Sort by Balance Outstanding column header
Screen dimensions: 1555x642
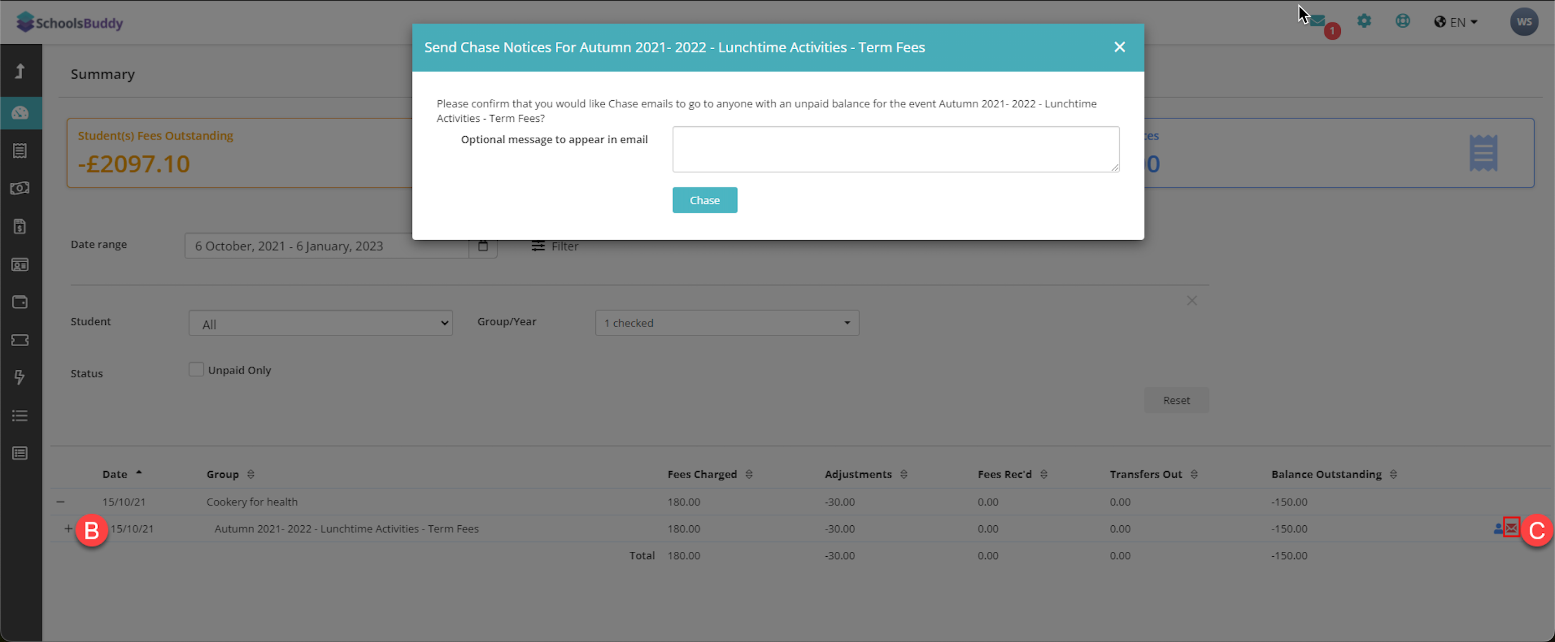(x=1326, y=474)
